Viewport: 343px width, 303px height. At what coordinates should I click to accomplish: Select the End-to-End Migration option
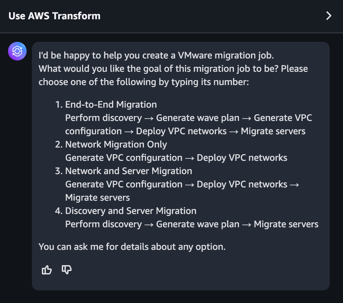(x=111, y=104)
